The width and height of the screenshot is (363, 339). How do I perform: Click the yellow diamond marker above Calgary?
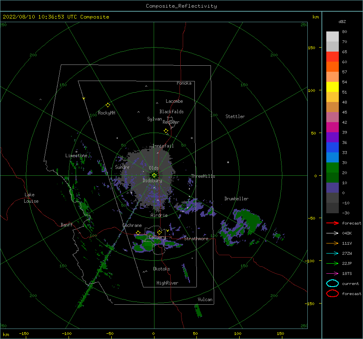click(x=159, y=232)
